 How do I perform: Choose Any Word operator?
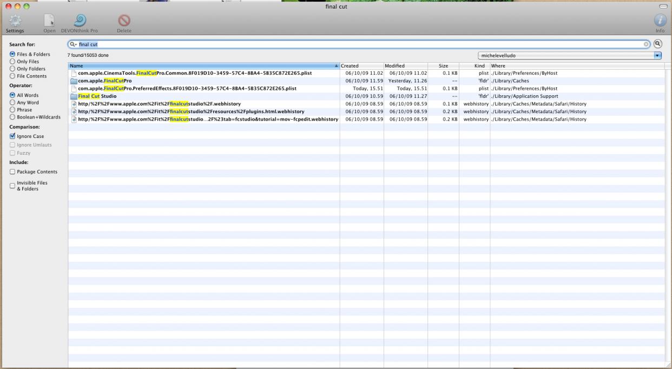click(x=12, y=103)
